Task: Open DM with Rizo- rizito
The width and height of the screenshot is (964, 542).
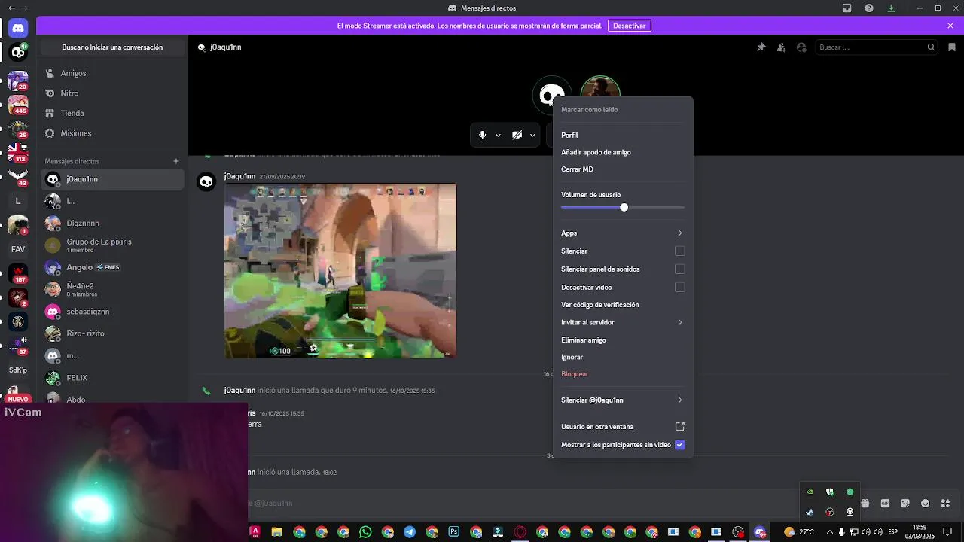Action: [111, 333]
